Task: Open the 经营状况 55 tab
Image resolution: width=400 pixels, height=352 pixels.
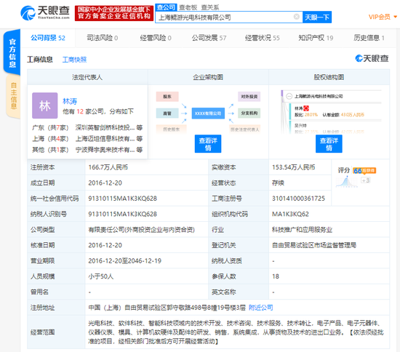Action: [x=263, y=38]
